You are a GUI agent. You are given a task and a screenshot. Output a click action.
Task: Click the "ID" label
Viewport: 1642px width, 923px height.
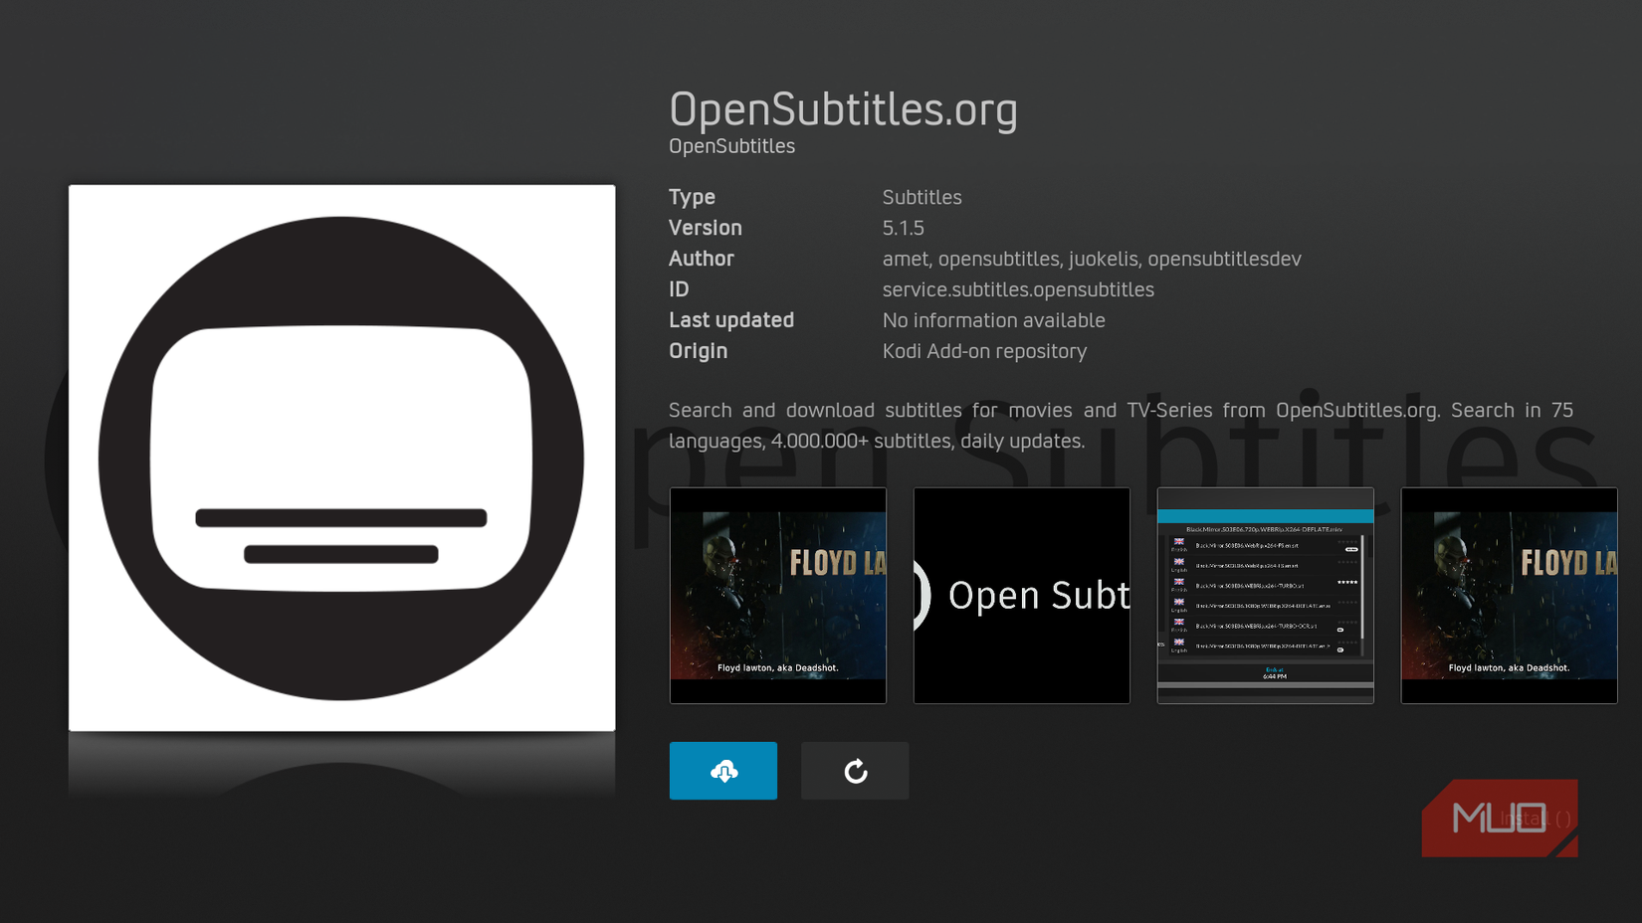point(679,289)
